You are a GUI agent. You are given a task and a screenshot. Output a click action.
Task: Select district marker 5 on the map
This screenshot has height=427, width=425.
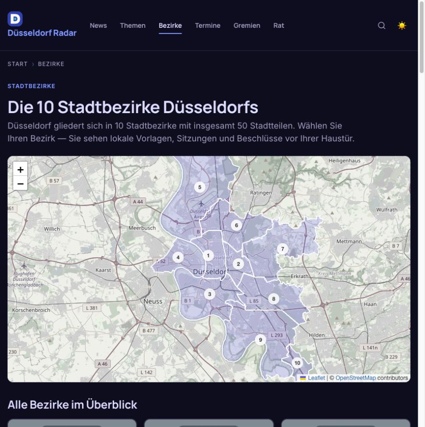200,187
